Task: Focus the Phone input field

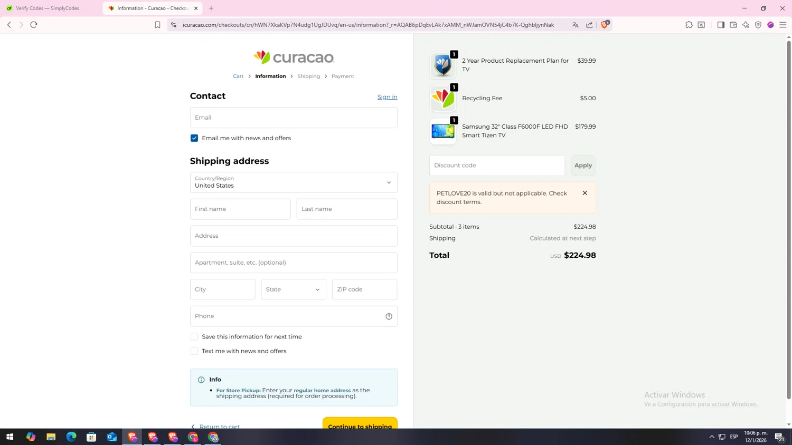Action: click(294, 316)
